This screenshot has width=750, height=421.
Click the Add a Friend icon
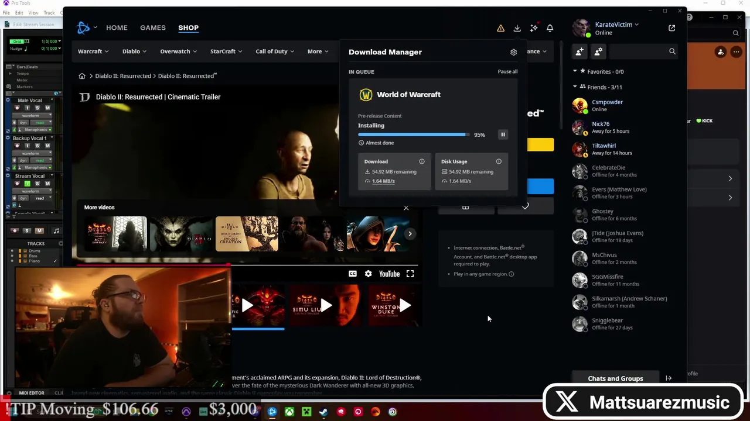tap(579, 51)
